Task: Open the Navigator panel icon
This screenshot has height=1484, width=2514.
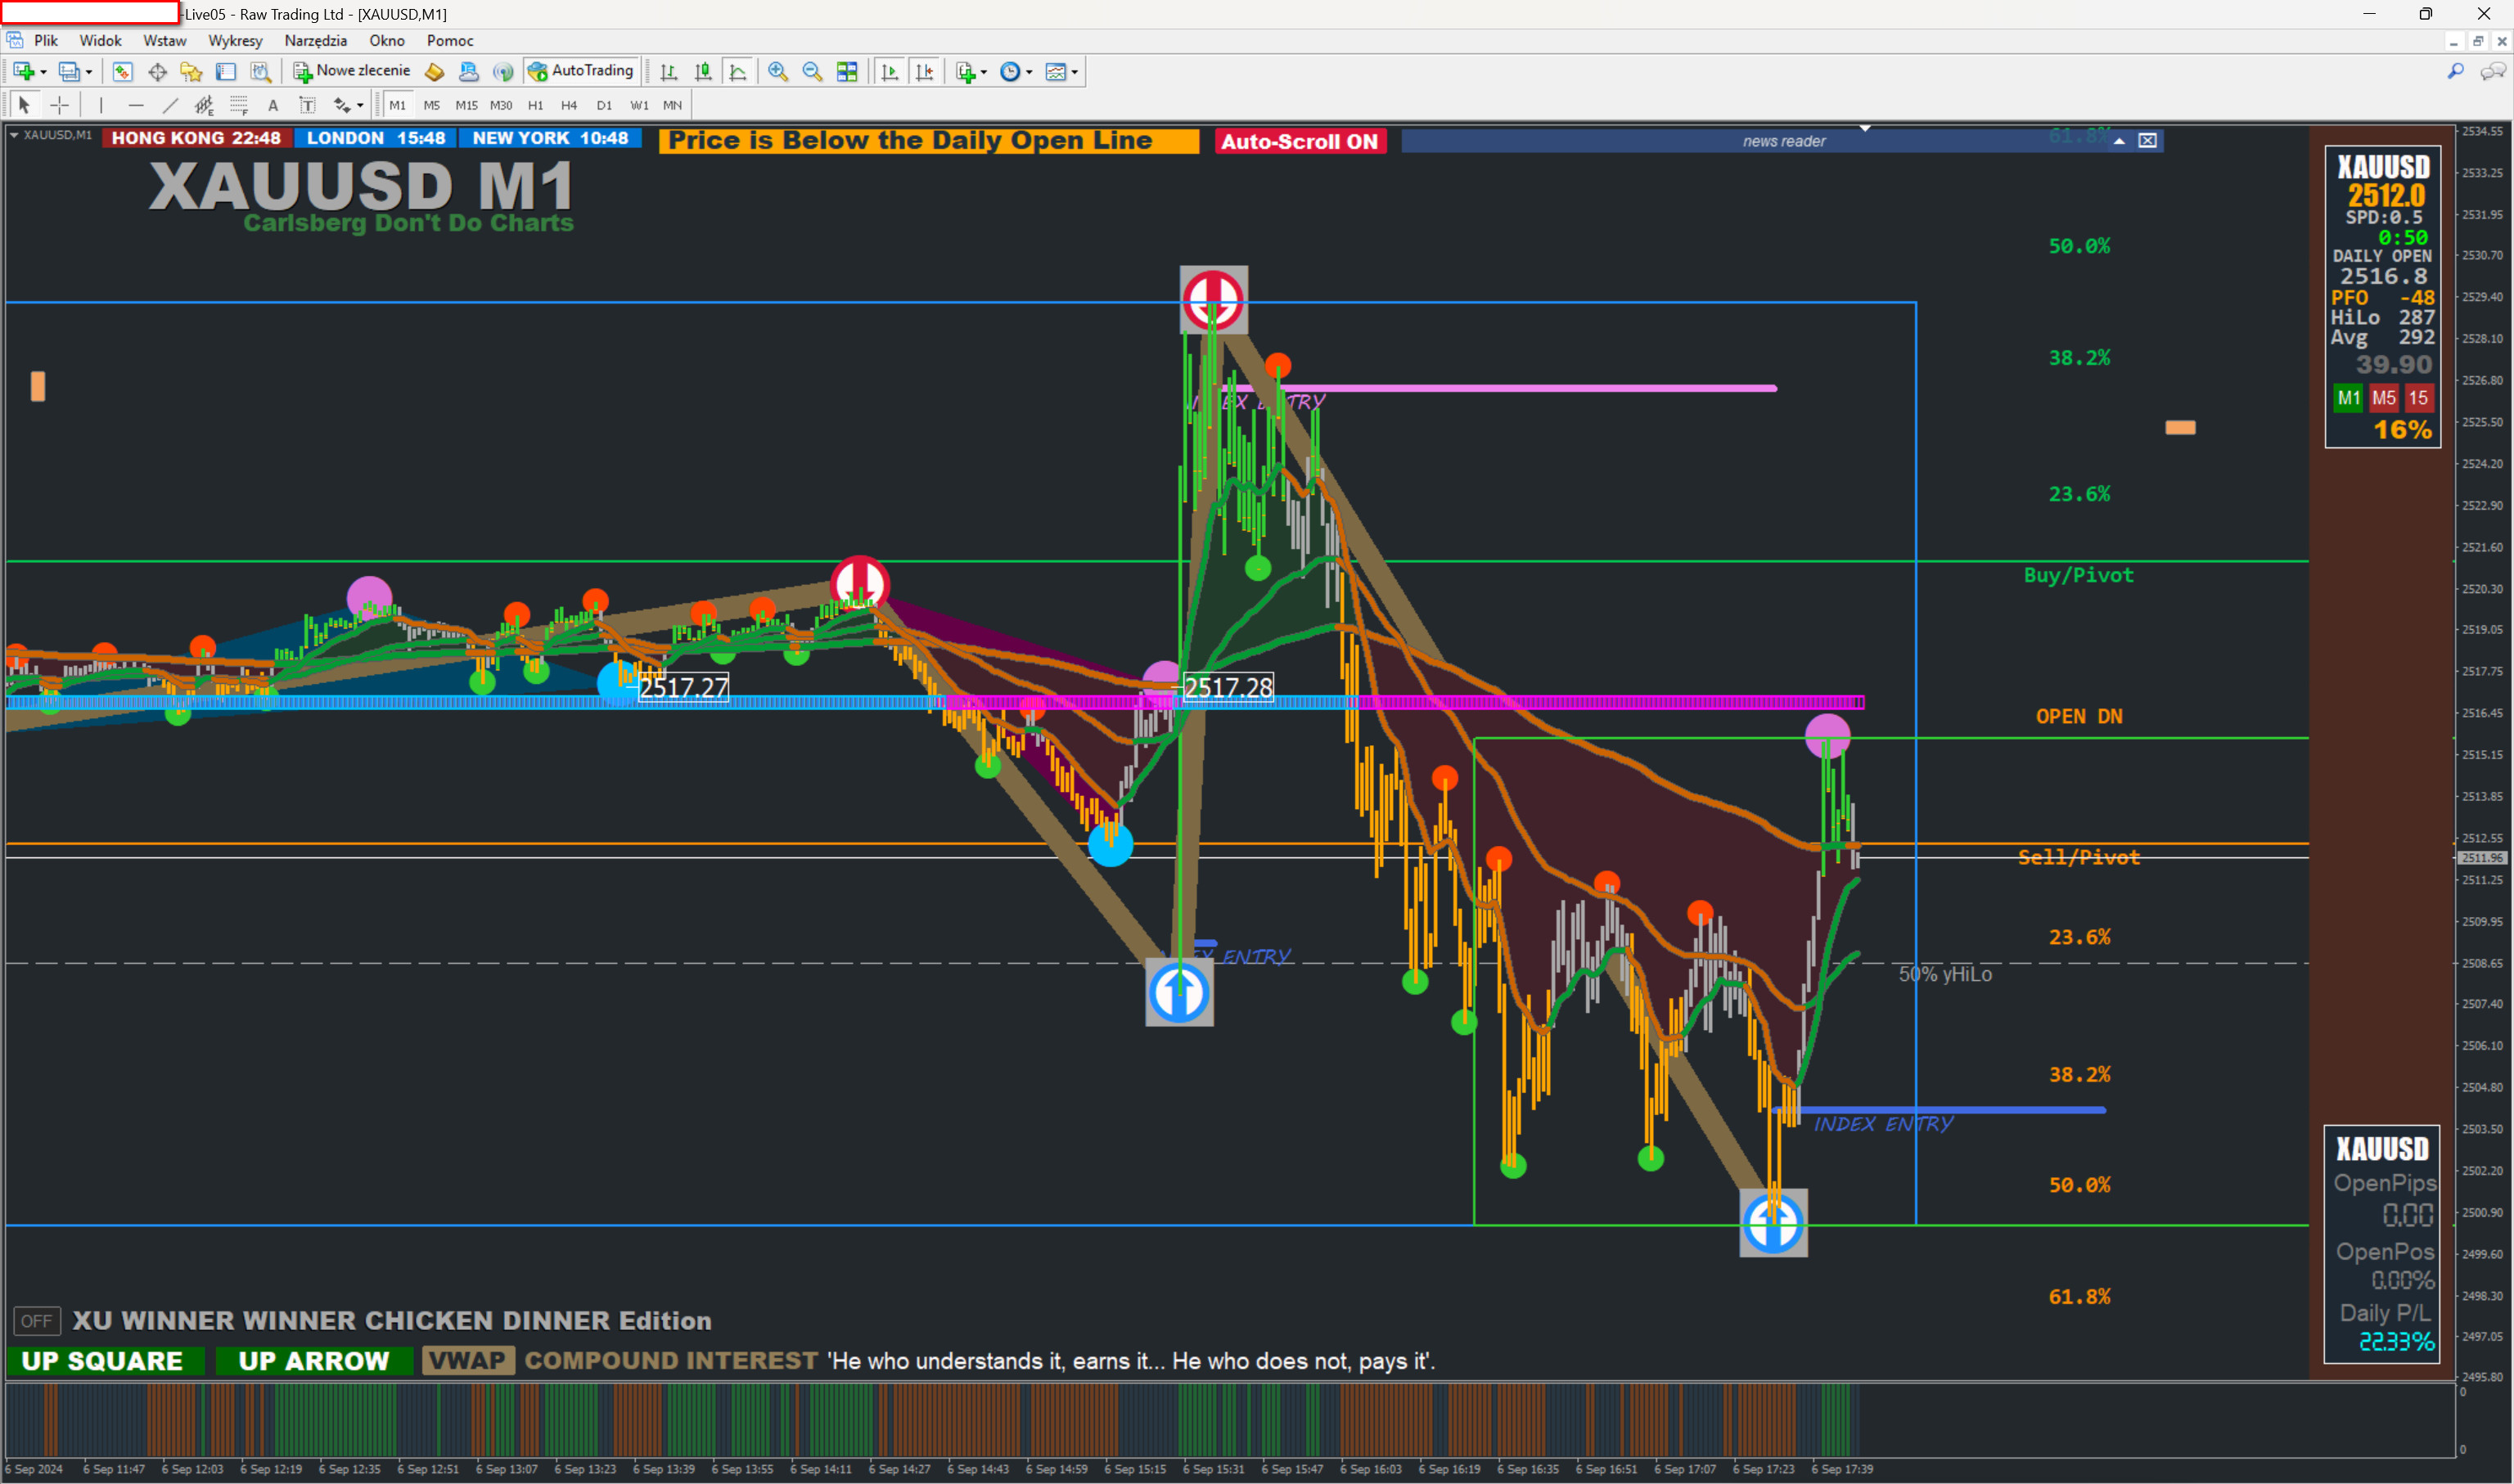Action: pyautogui.click(x=191, y=72)
